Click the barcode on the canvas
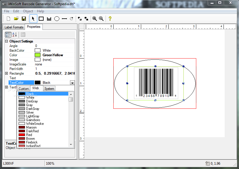 pos(156,83)
